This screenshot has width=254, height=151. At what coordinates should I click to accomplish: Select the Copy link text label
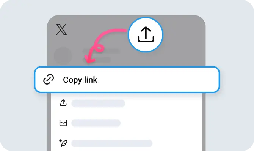80,80
